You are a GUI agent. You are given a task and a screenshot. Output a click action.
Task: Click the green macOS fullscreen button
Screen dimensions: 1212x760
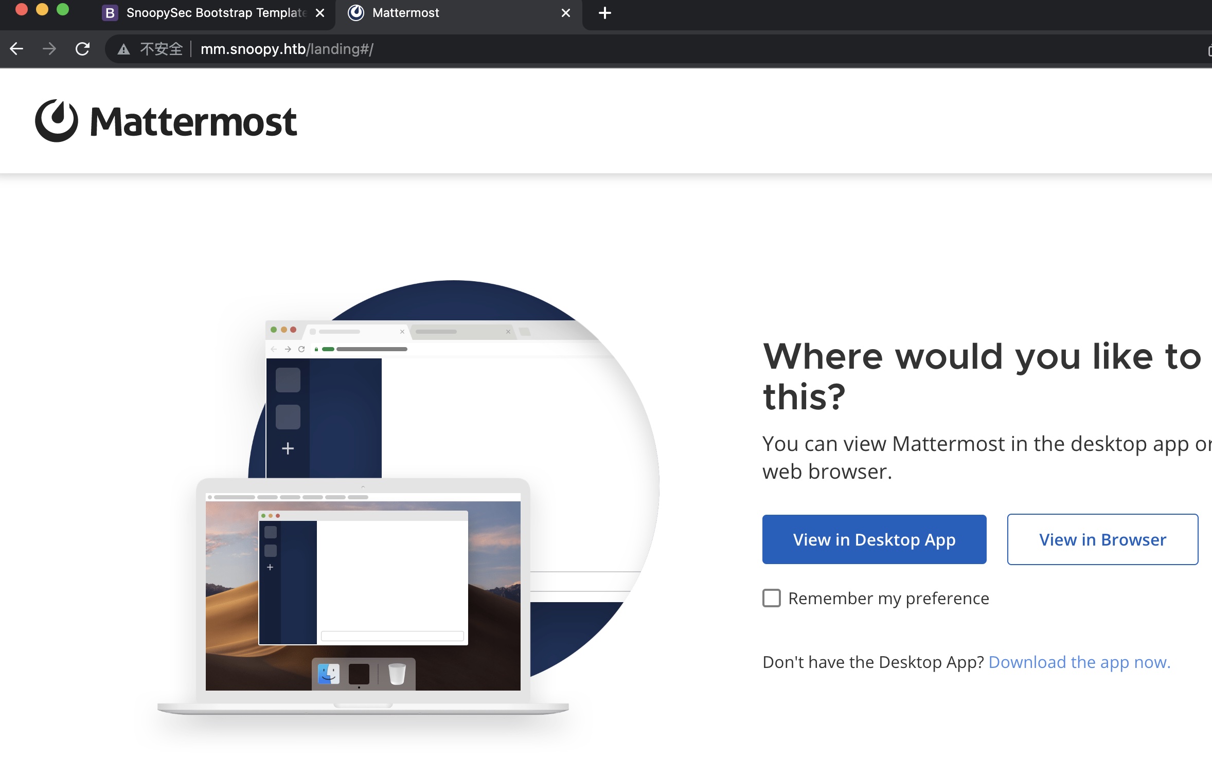[63, 9]
